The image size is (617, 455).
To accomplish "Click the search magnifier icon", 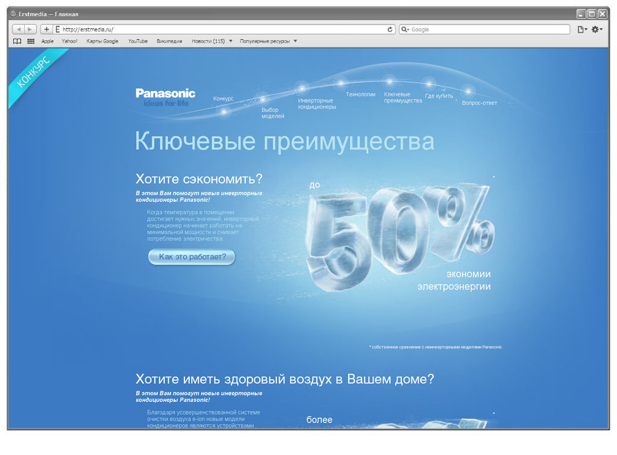I will click(404, 30).
